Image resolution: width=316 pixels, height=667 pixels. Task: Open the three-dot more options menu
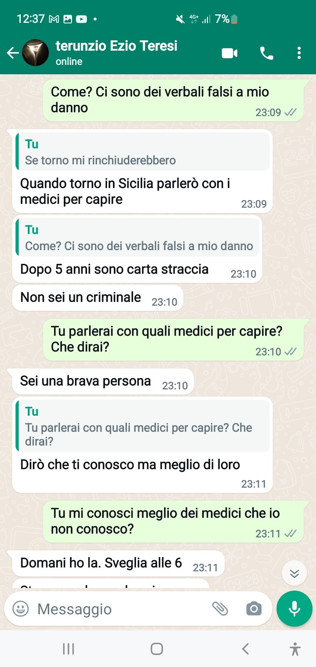click(x=299, y=53)
